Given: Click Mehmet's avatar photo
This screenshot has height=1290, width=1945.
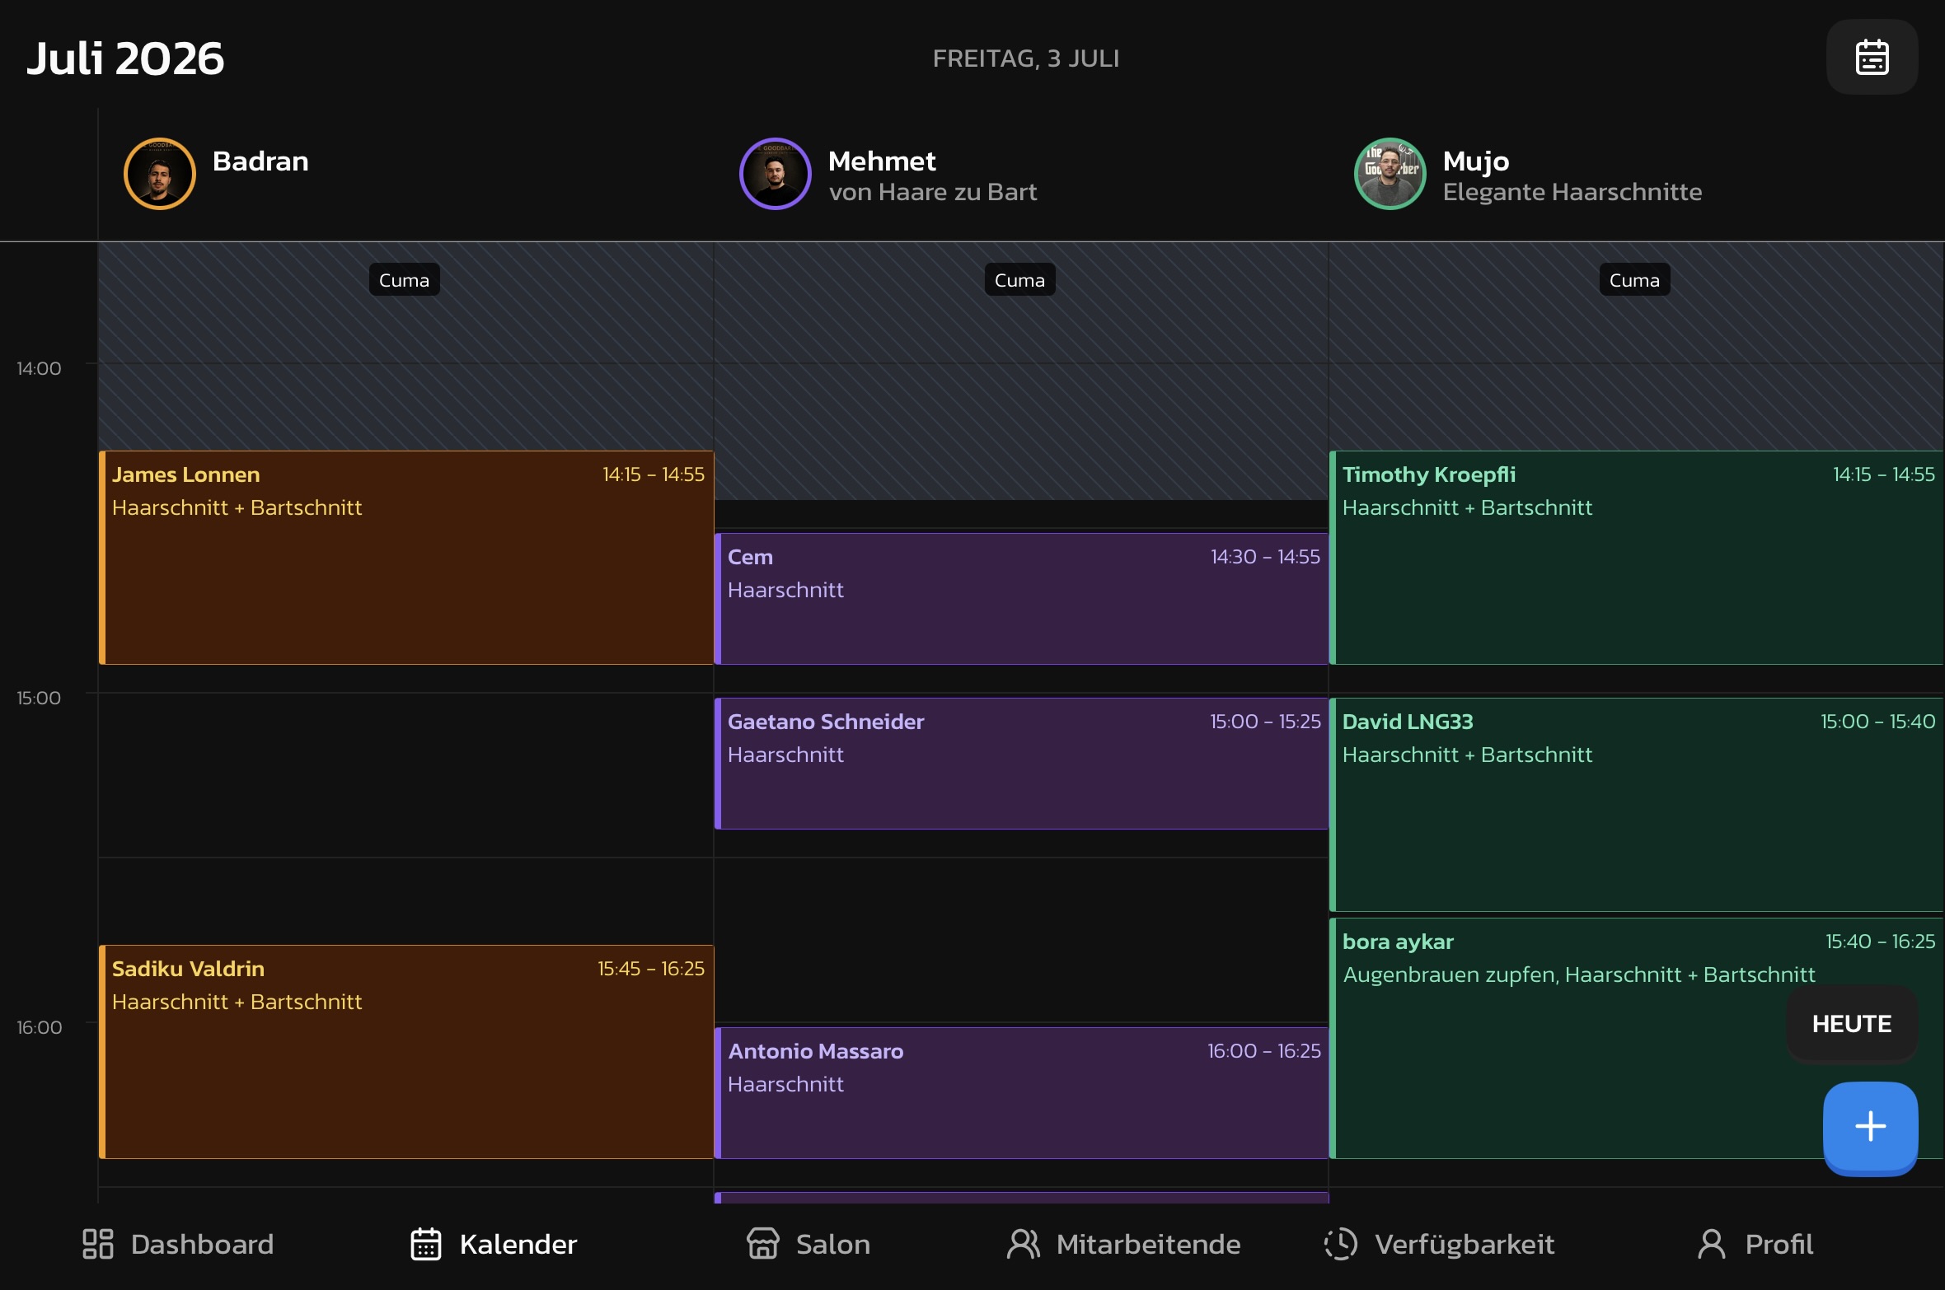Looking at the screenshot, I should click(776, 174).
